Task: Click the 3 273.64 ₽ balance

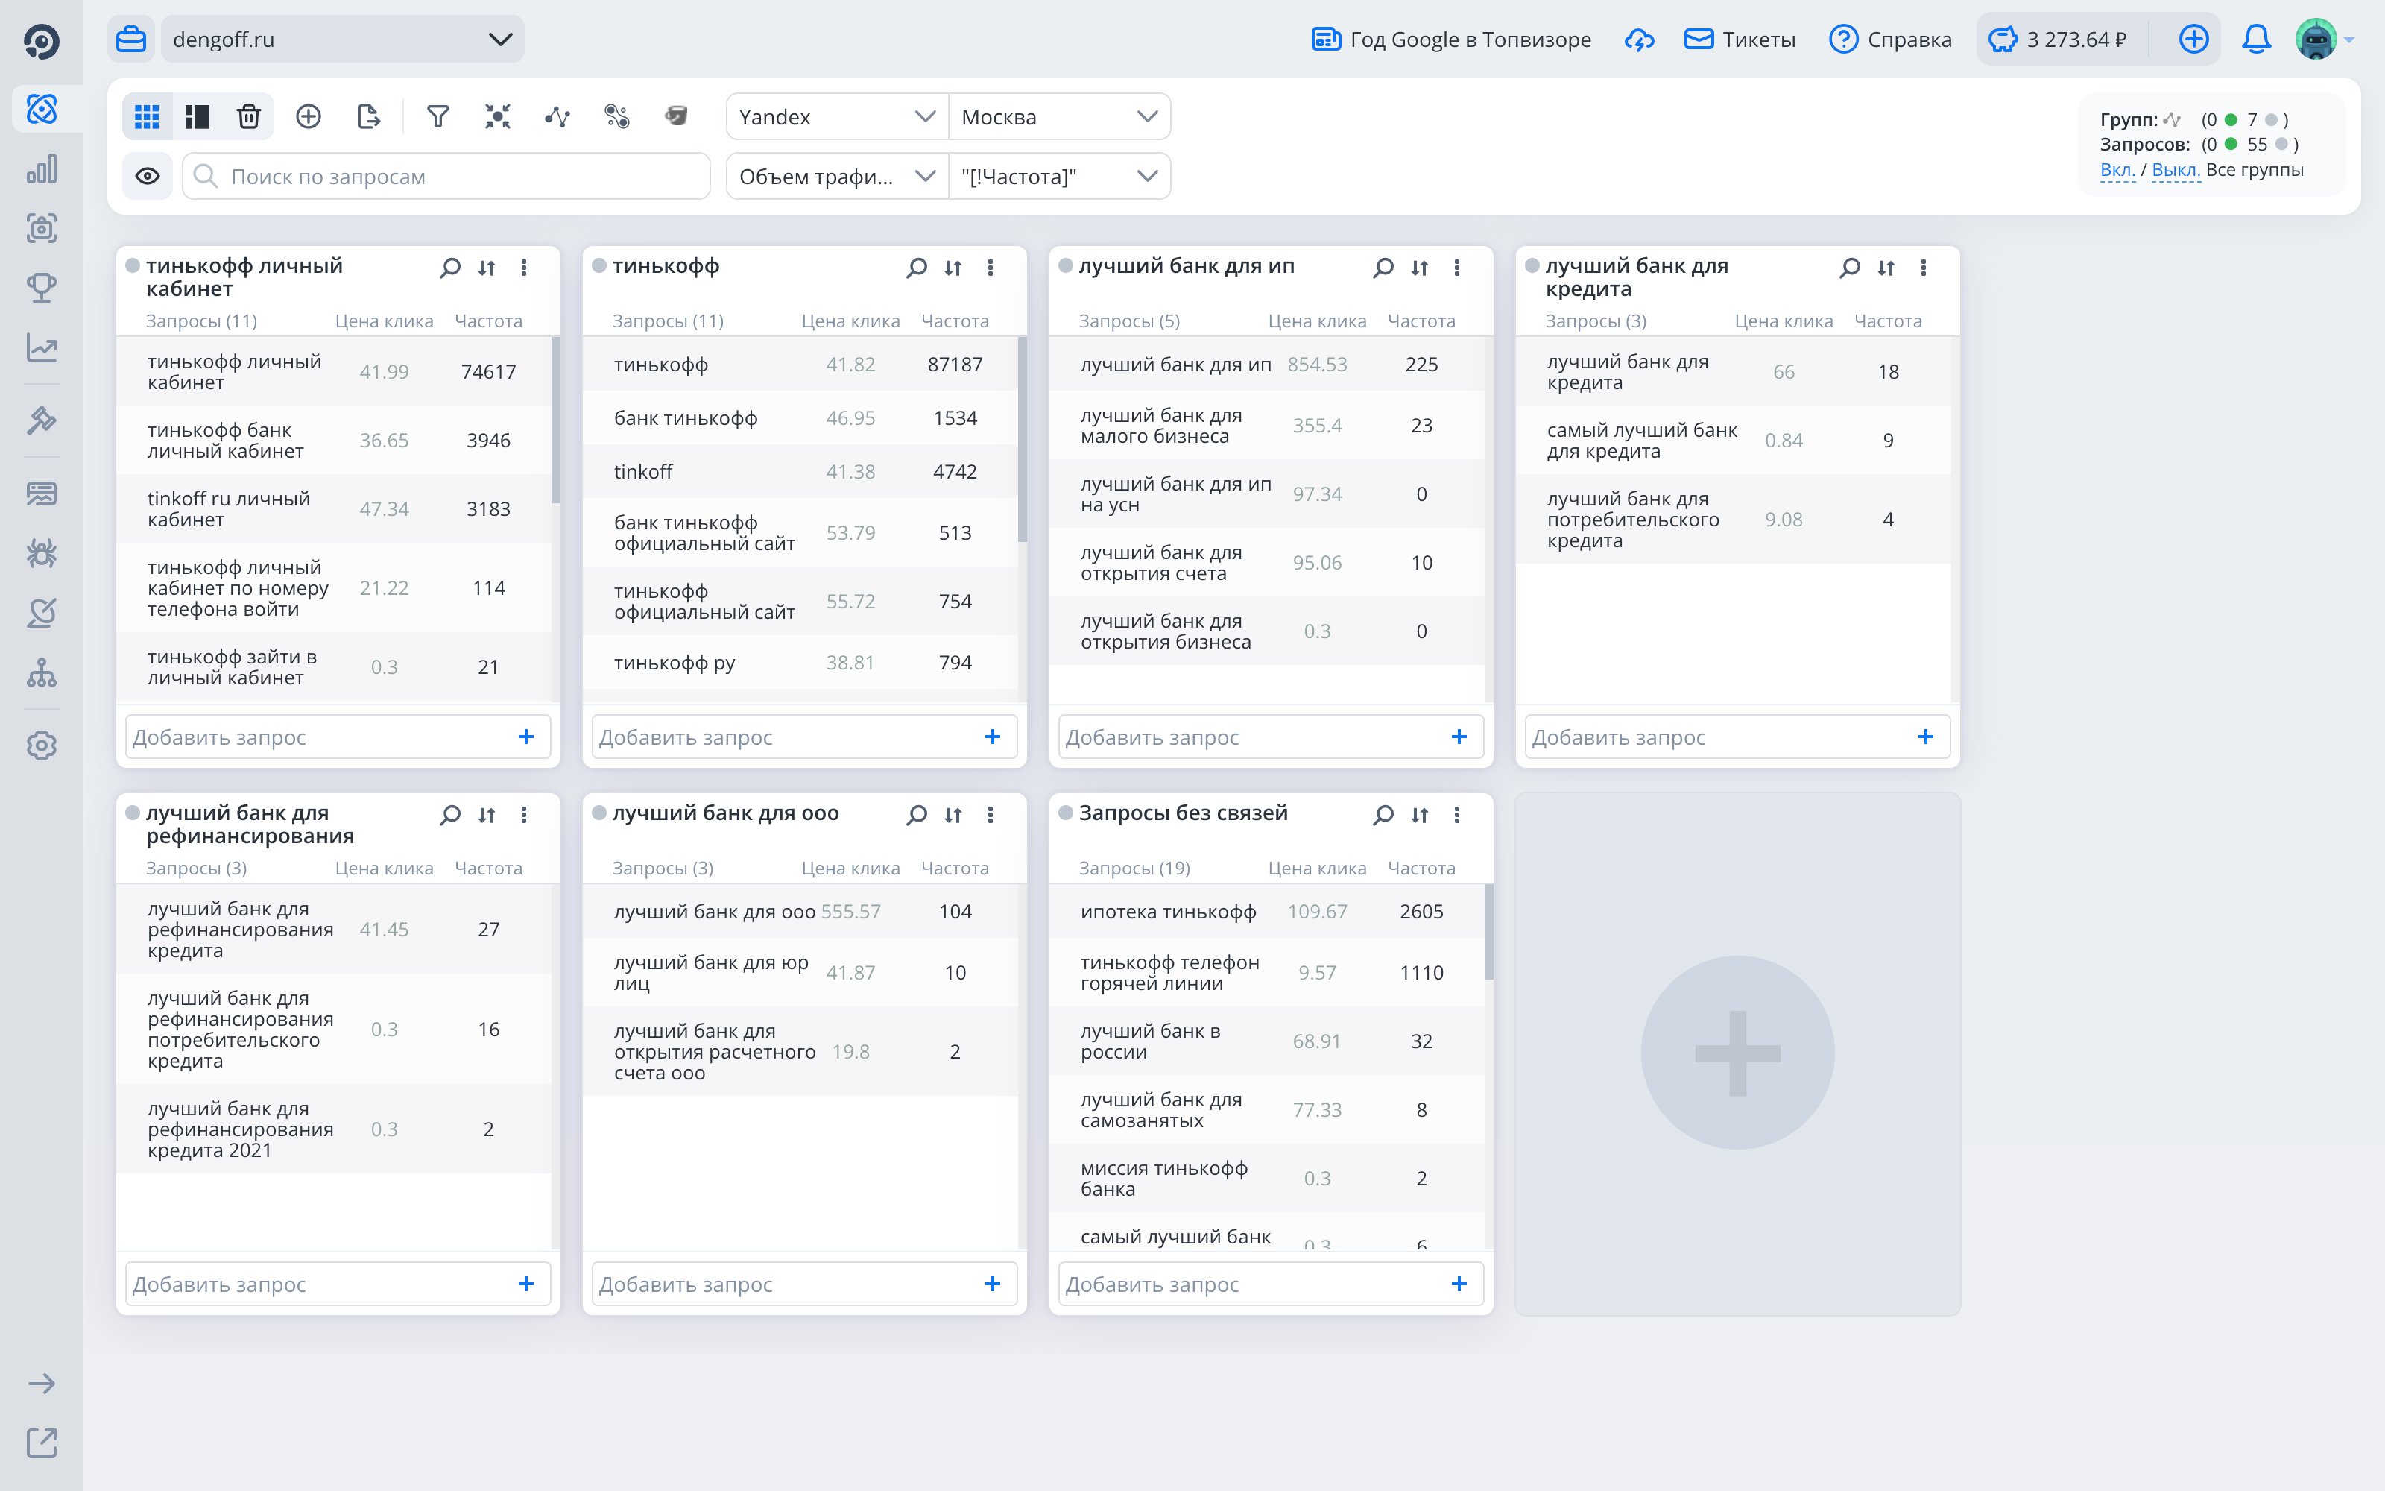Action: pyautogui.click(x=2058, y=40)
